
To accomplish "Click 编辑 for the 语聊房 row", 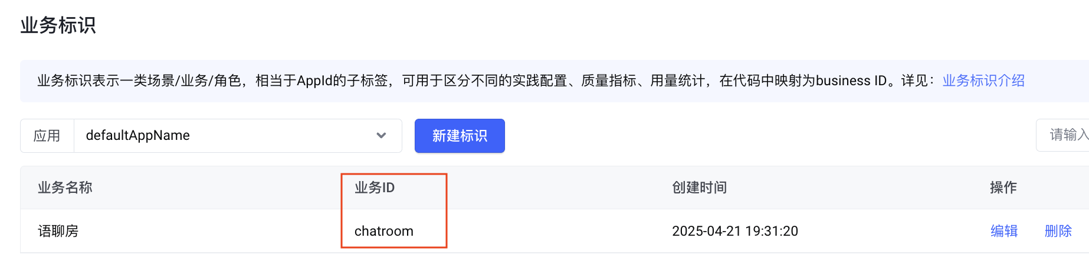I will [x=1004, y=231].
